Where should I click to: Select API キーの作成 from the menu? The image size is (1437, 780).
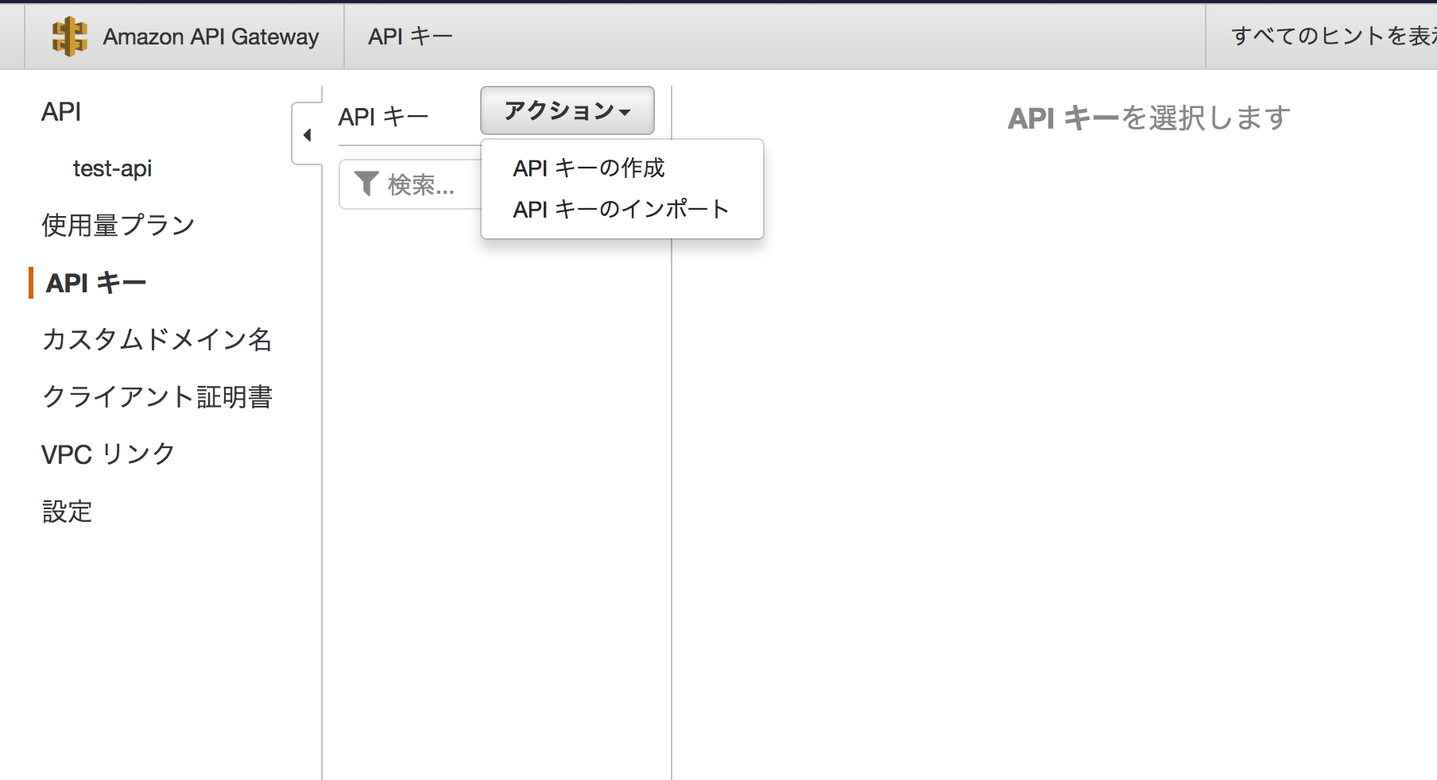[x=588, y=168]
